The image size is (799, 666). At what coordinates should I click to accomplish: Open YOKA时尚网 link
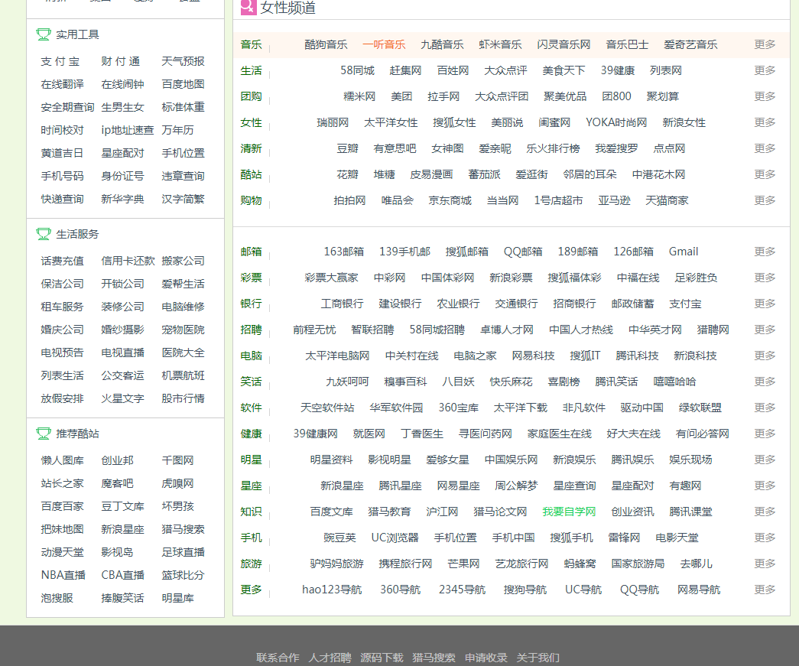616,122
